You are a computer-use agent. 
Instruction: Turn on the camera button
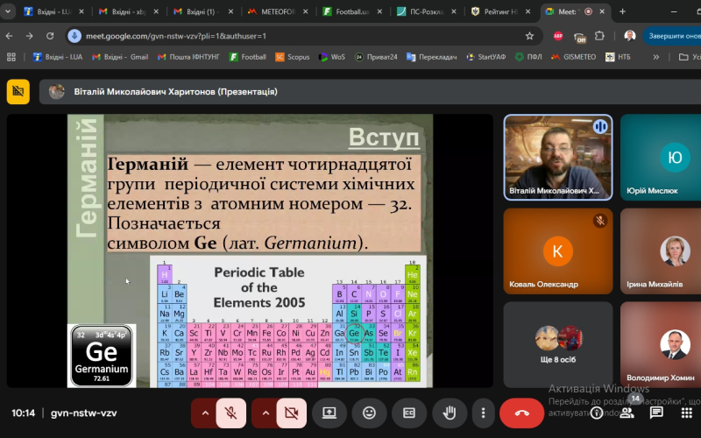pos(292,413)
